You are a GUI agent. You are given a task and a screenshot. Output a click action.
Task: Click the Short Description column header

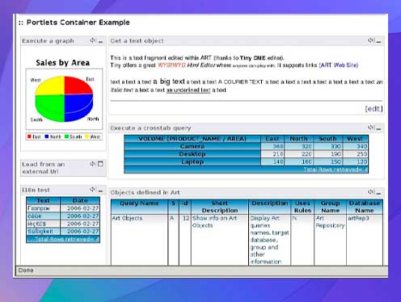tap(220, 207)
